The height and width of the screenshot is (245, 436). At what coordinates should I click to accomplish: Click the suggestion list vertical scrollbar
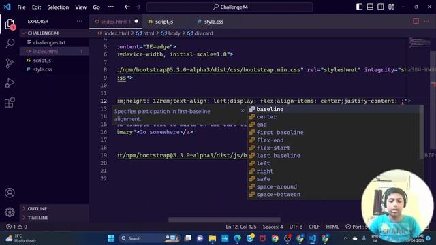coord(422,132)
